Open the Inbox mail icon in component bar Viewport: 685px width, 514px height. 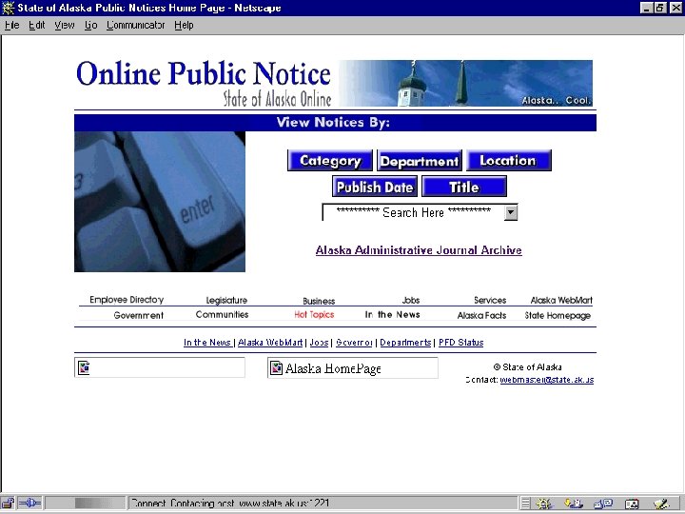pyautogui.click(x=574, y=504)
